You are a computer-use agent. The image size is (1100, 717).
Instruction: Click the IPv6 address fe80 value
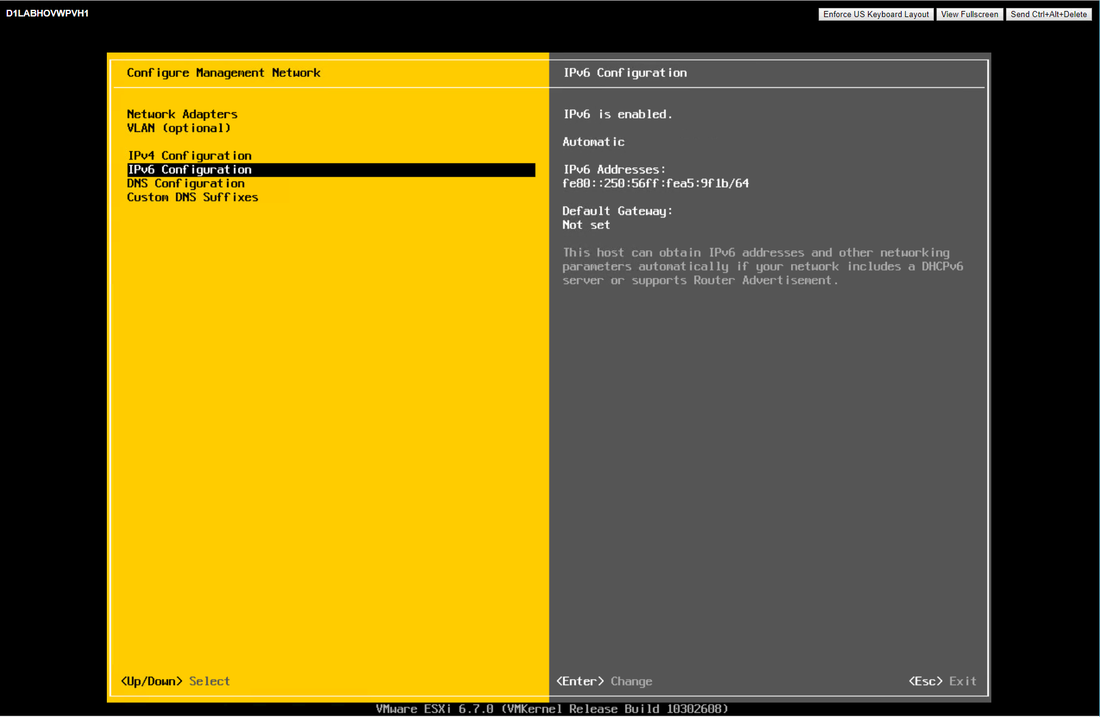pos(655,183)
